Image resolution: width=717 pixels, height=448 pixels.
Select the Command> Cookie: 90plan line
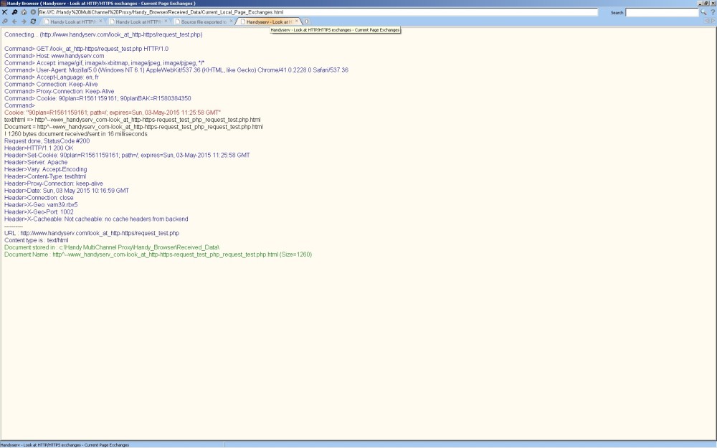98,99
